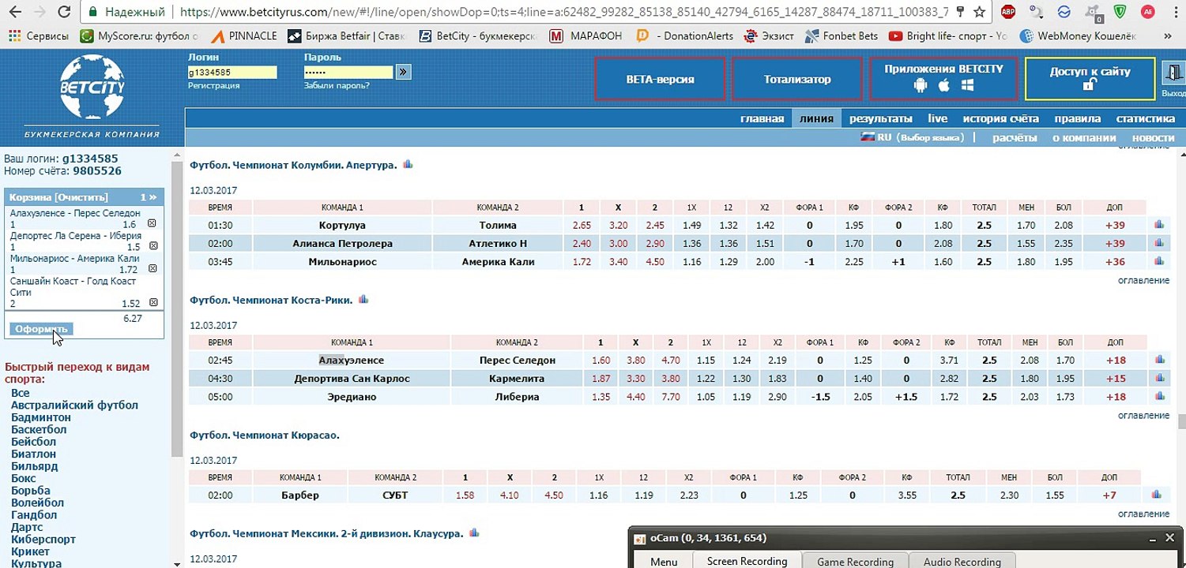Go back with the browser back arrow

13,12
